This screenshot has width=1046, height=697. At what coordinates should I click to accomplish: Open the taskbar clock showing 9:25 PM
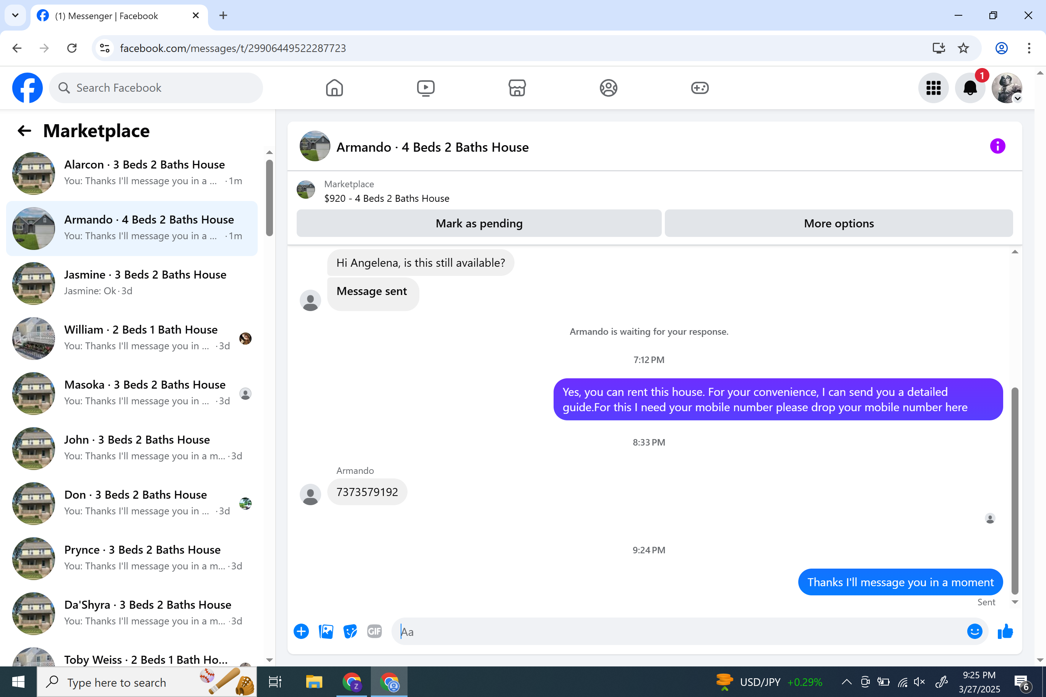[x=979, y=682]
